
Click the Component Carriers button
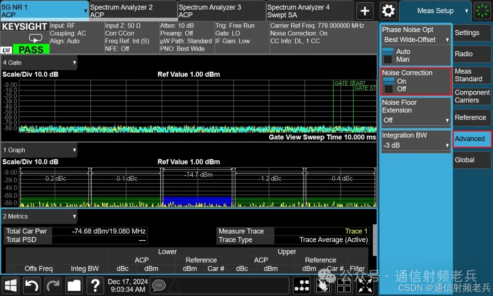click(x=472, y=96)
